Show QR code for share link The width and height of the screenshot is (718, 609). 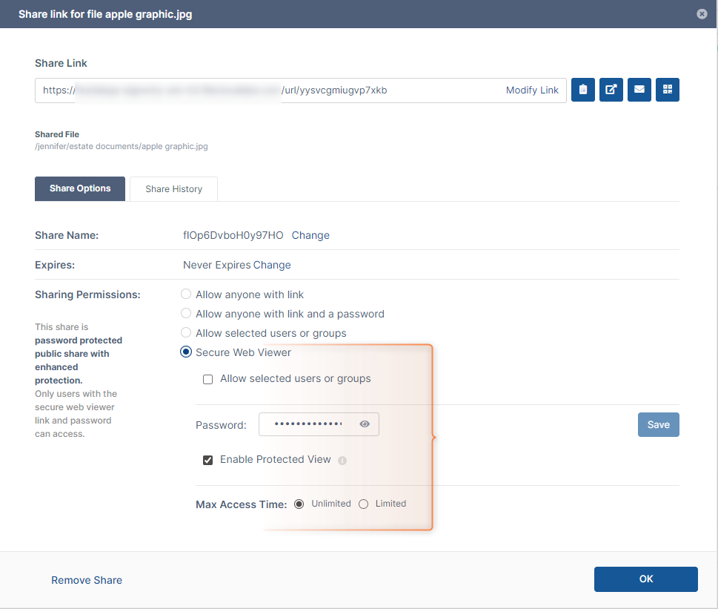tap(668, 90)
